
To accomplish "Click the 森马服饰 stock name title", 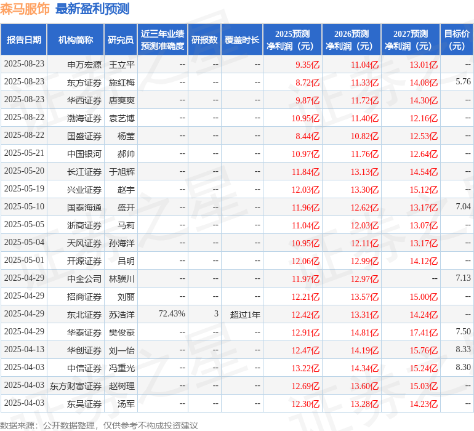I will 25,9.
